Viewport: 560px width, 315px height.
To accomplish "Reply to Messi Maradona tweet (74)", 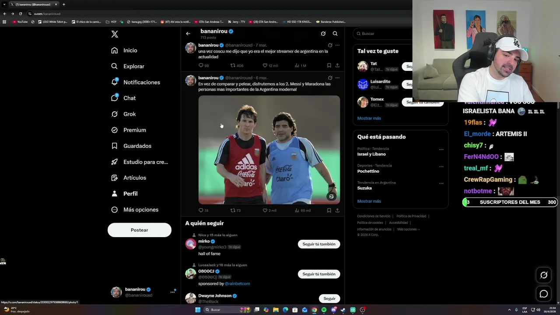I will pyautogui.click(x=204, y=210).
